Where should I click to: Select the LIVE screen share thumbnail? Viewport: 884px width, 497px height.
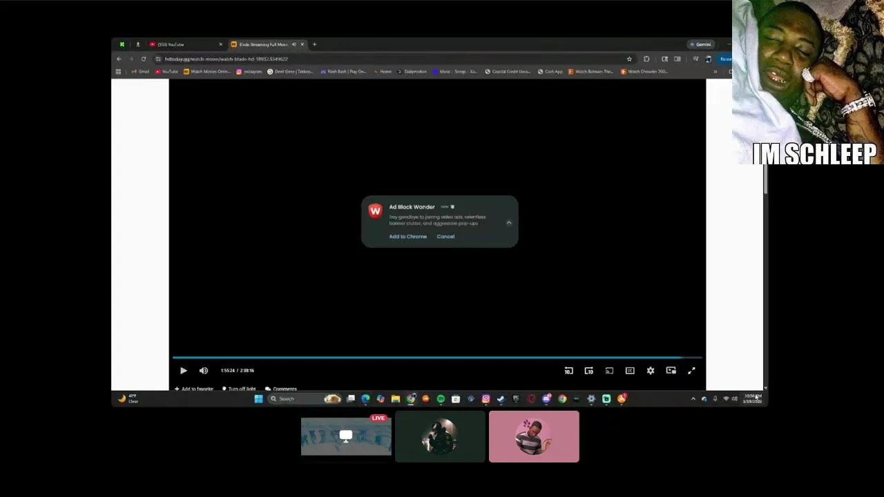click(x=346, y=436)
